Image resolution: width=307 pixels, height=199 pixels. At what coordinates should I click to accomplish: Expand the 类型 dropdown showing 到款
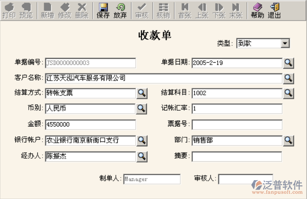(285, 43)
